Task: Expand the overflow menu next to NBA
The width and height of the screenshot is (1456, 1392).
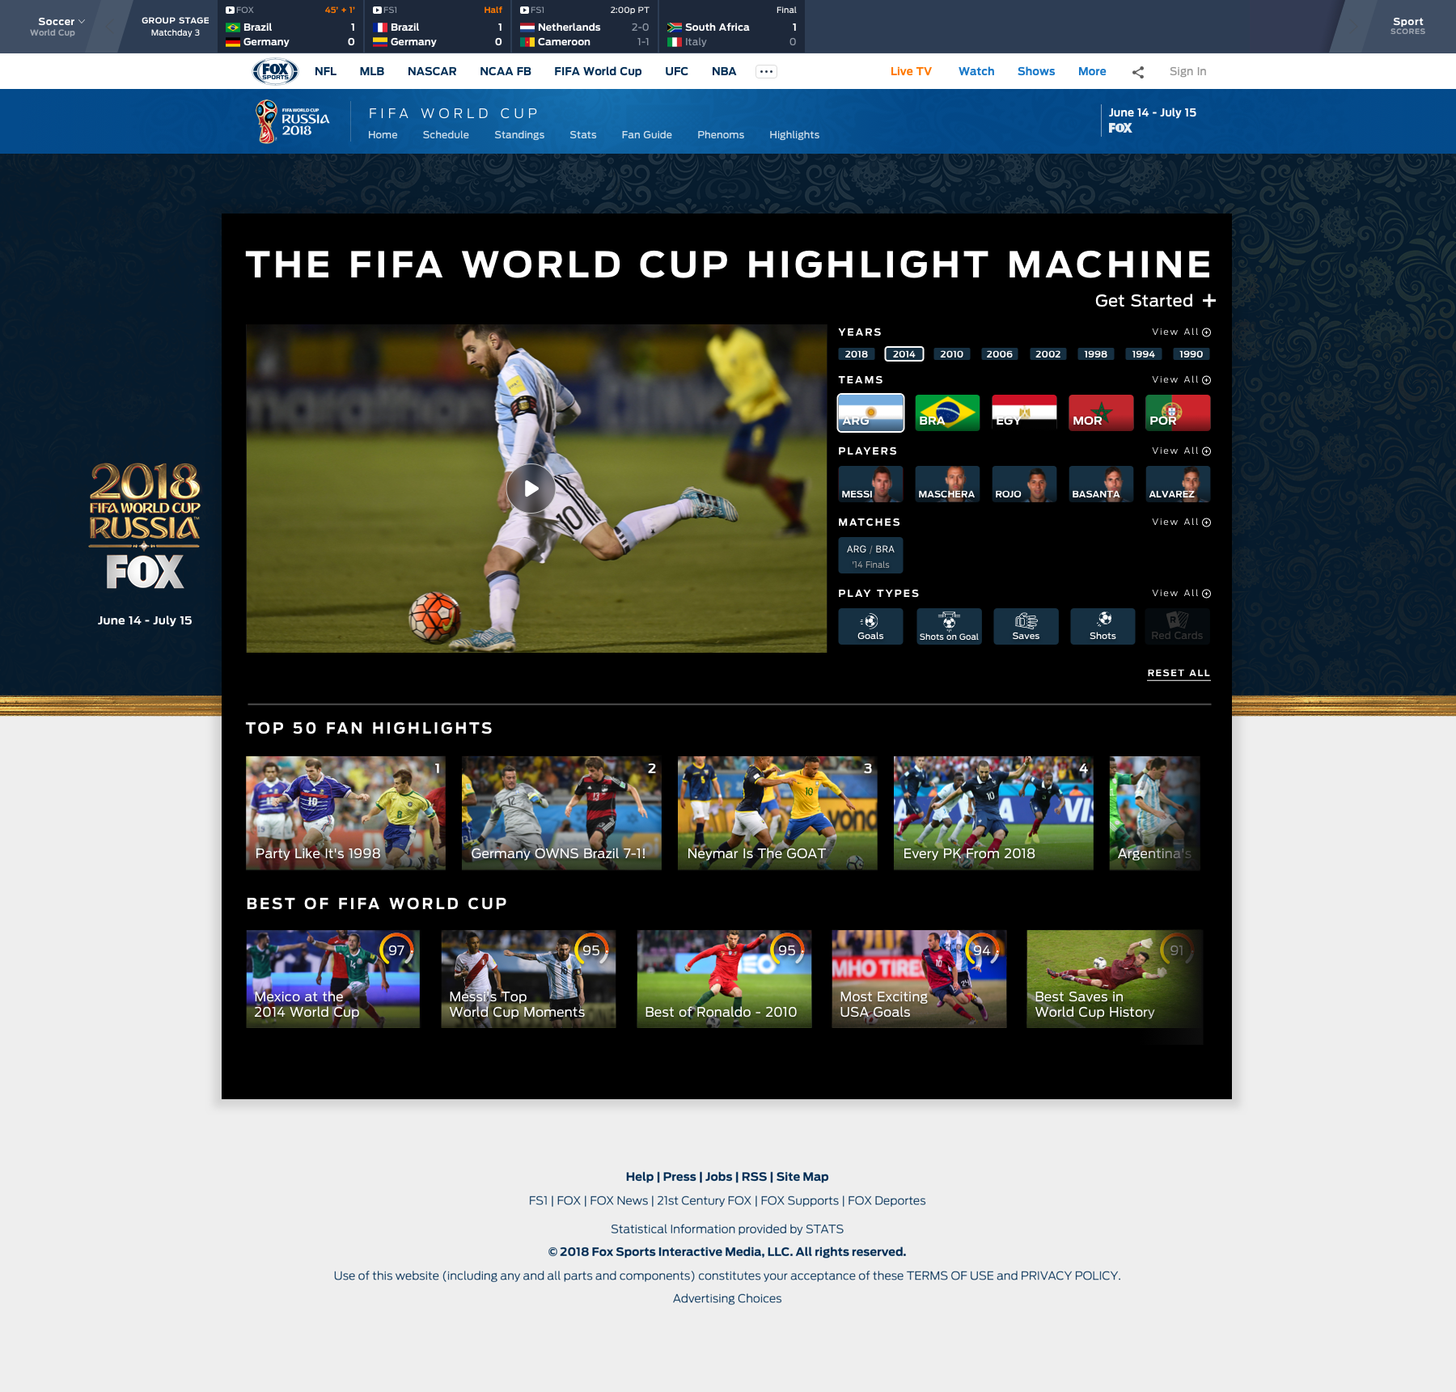Action: (x=767, y=70)
